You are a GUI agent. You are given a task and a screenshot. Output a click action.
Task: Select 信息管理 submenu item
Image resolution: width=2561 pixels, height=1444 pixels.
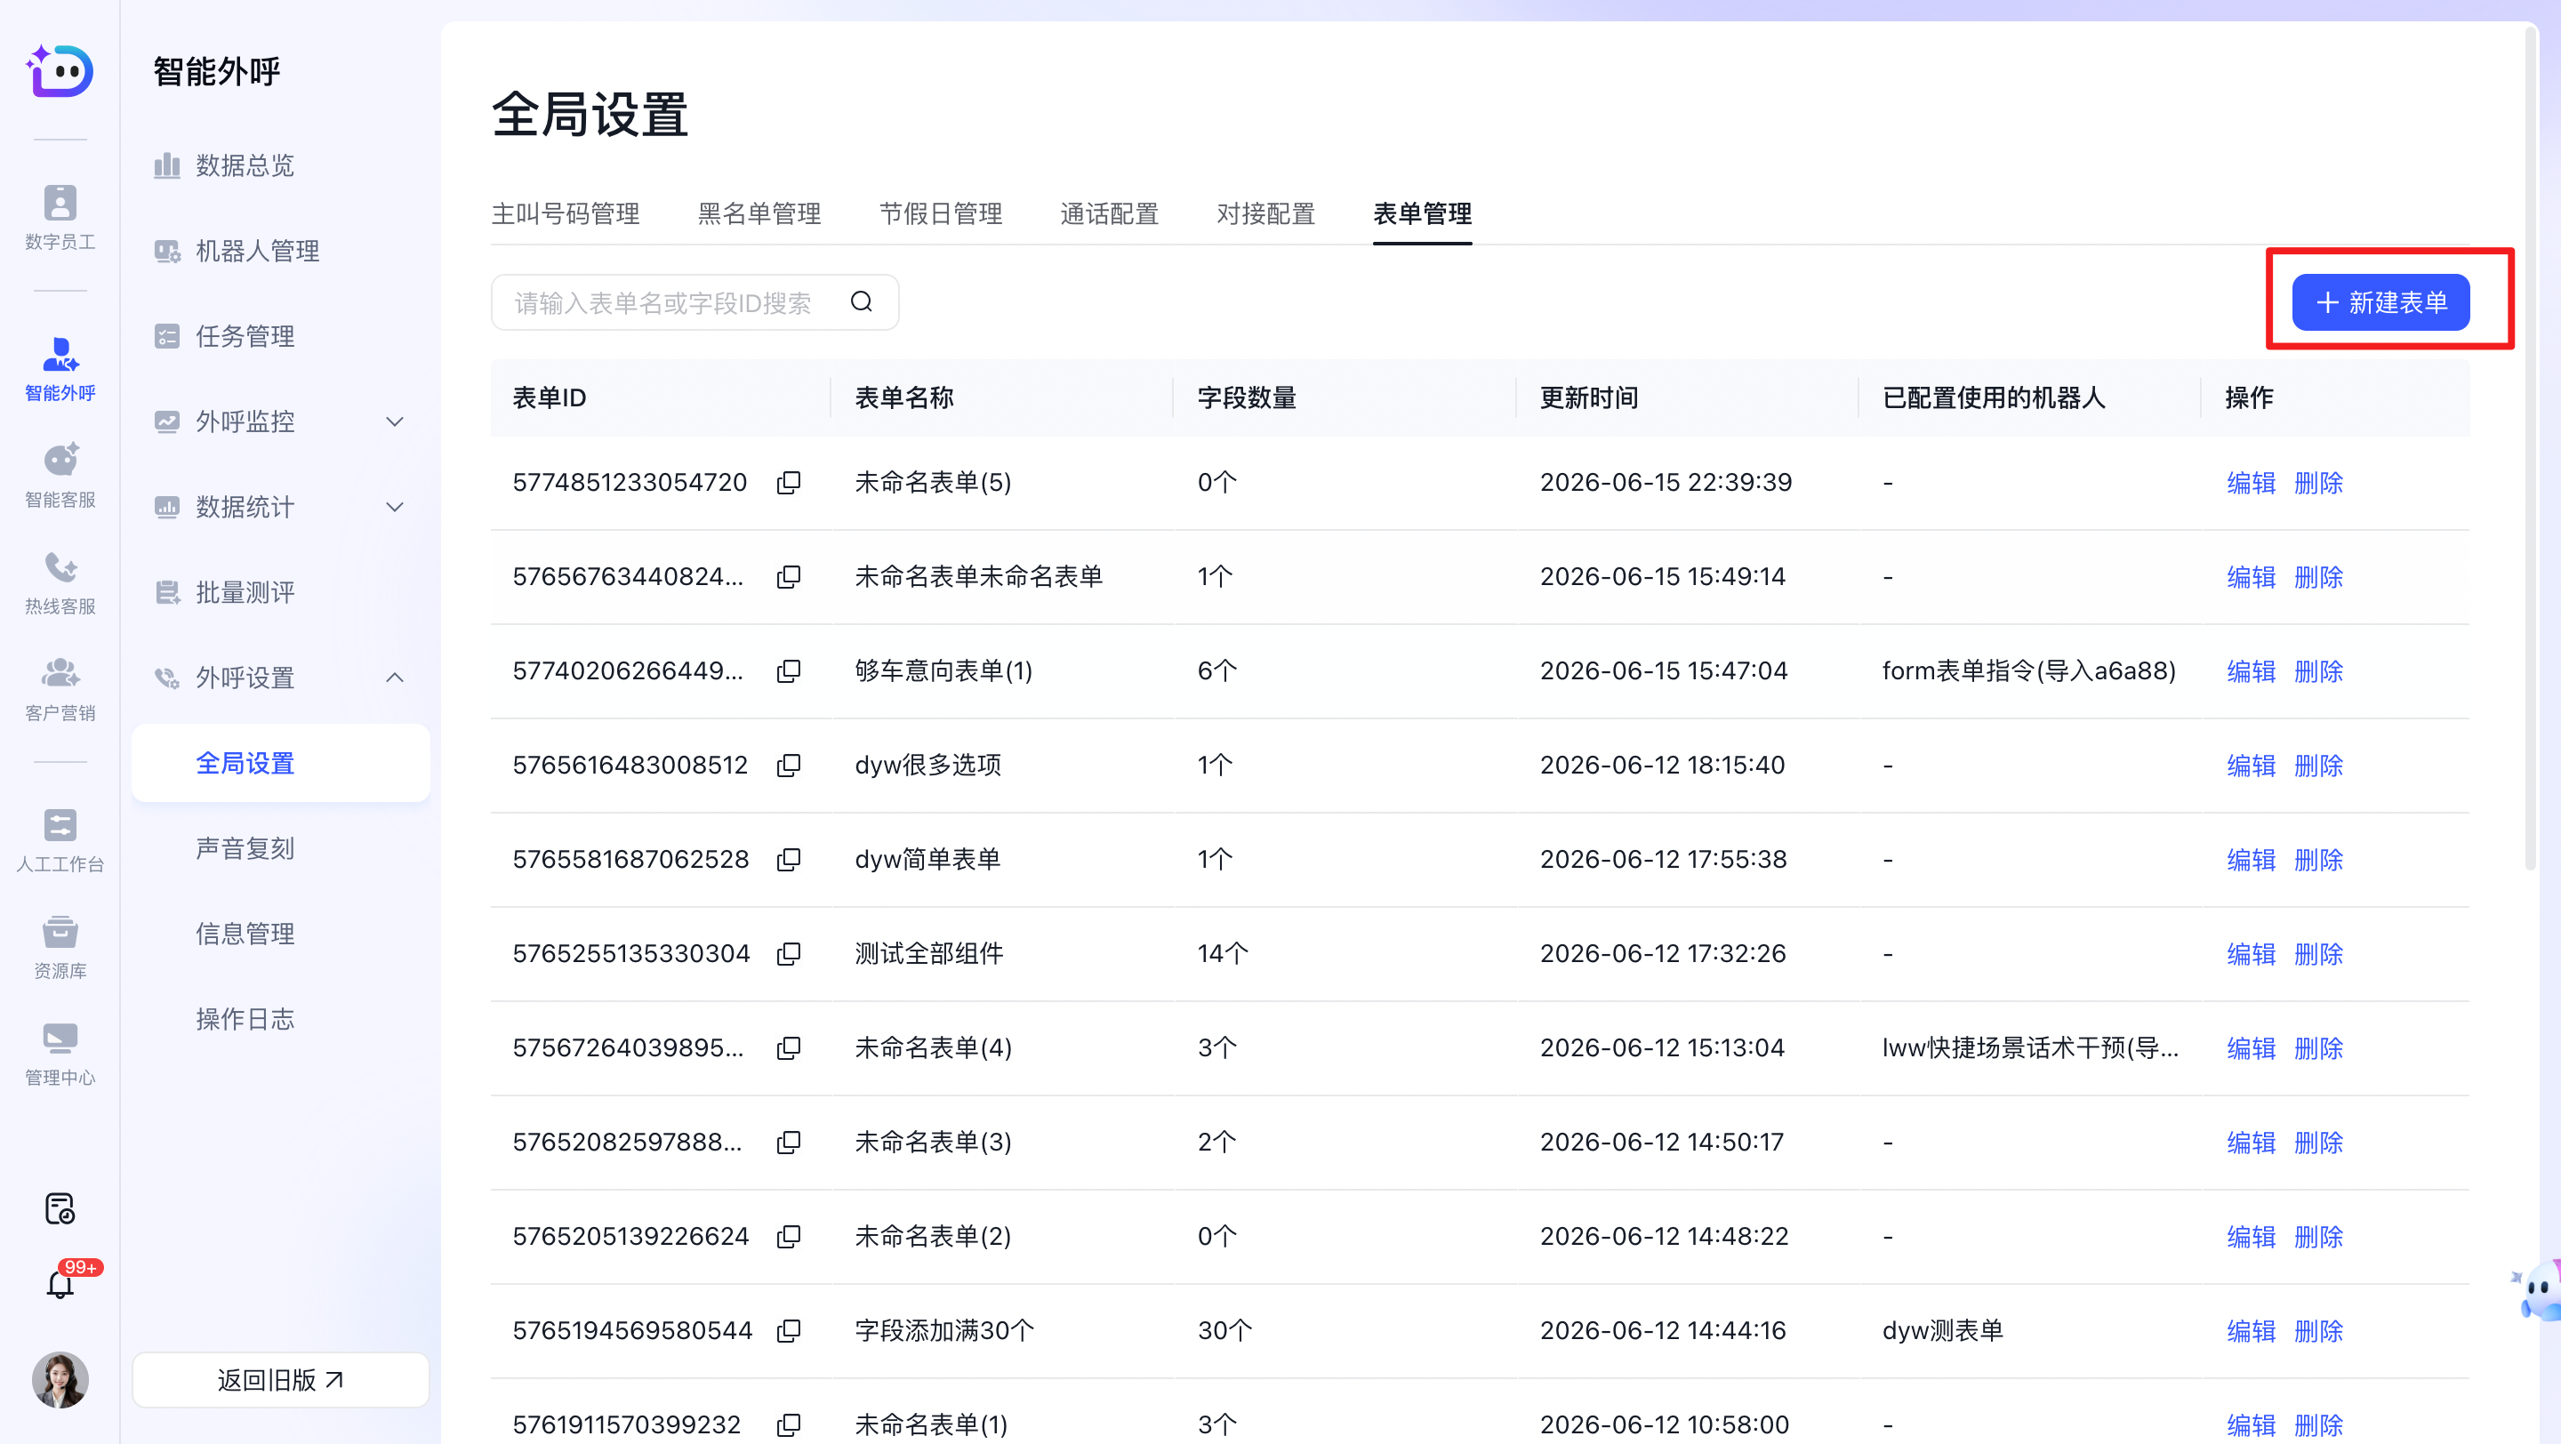pyautogui.click(x=280, y=935)
